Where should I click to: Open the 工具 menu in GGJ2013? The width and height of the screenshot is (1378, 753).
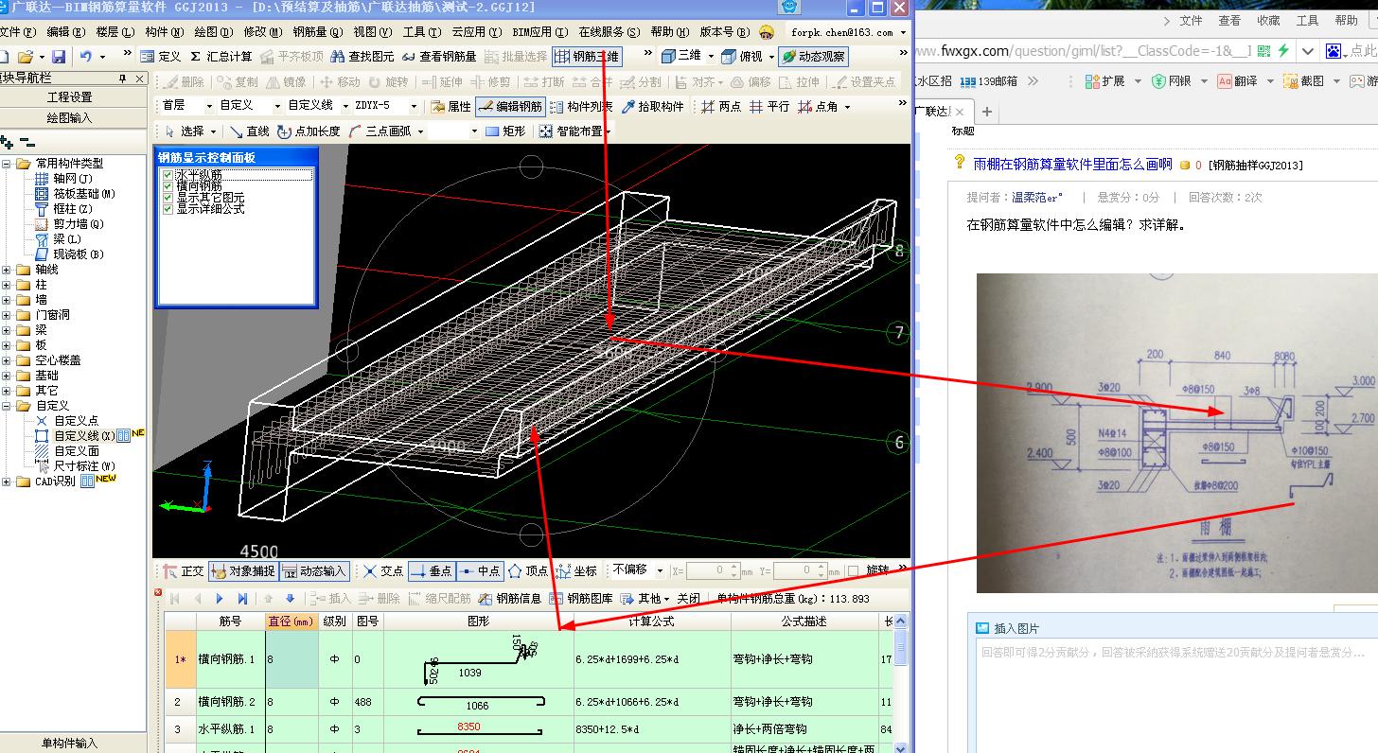421,32
